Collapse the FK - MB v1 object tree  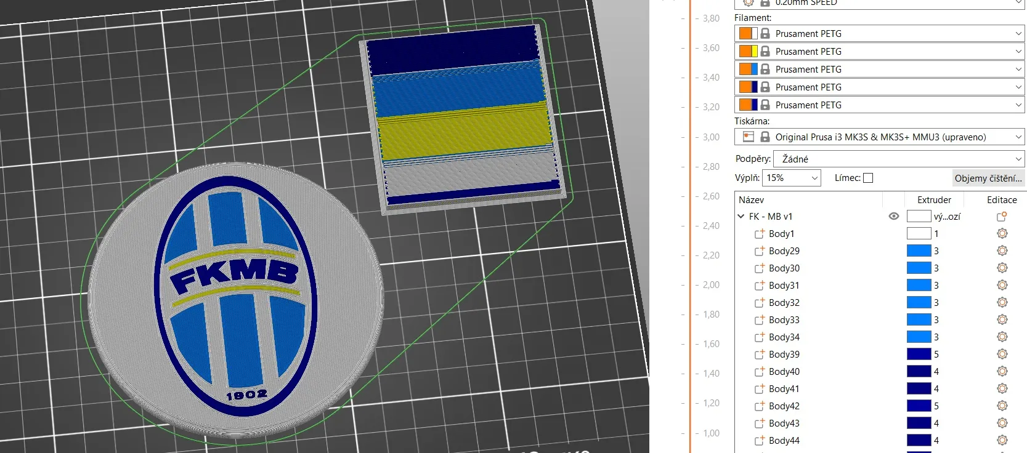point(741,217)
